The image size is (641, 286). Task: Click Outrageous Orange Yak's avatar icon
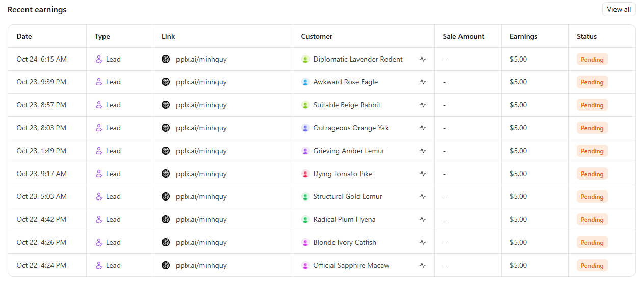[x=305, y=128]
